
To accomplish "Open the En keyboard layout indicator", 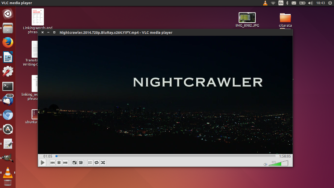I will tap(281, 3).
